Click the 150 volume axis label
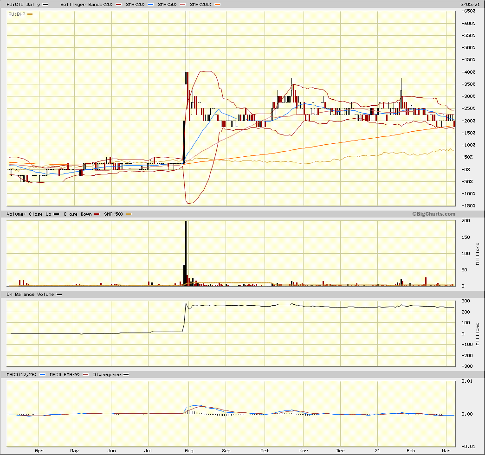The width and height of the screenshot is (485, 455). pyautogui.click(x=466, y=237)
